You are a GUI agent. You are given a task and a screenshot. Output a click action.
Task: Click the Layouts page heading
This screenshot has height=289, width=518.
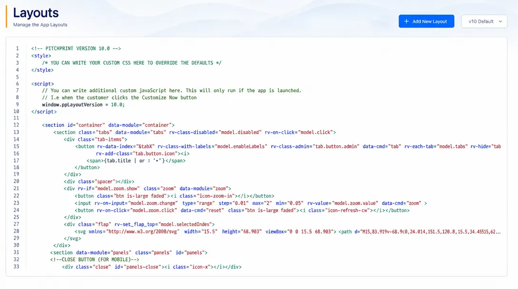pyautogui.click(x=36, y=13)
